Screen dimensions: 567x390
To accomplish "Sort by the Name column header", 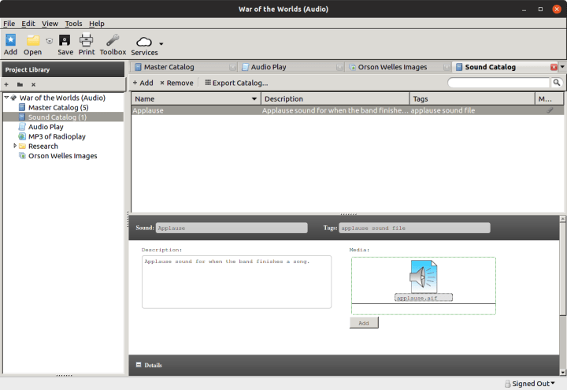I will coord(195,98).
